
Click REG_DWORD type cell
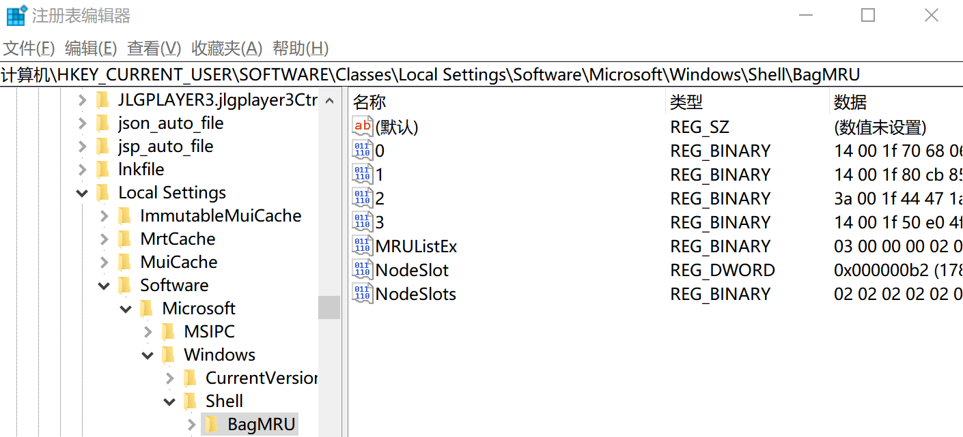[x=723, y=270]
